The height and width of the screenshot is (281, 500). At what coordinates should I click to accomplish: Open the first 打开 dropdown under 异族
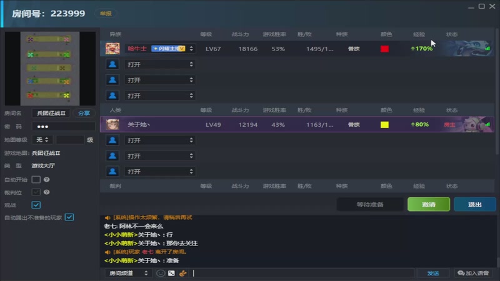[x=160, y=64]
